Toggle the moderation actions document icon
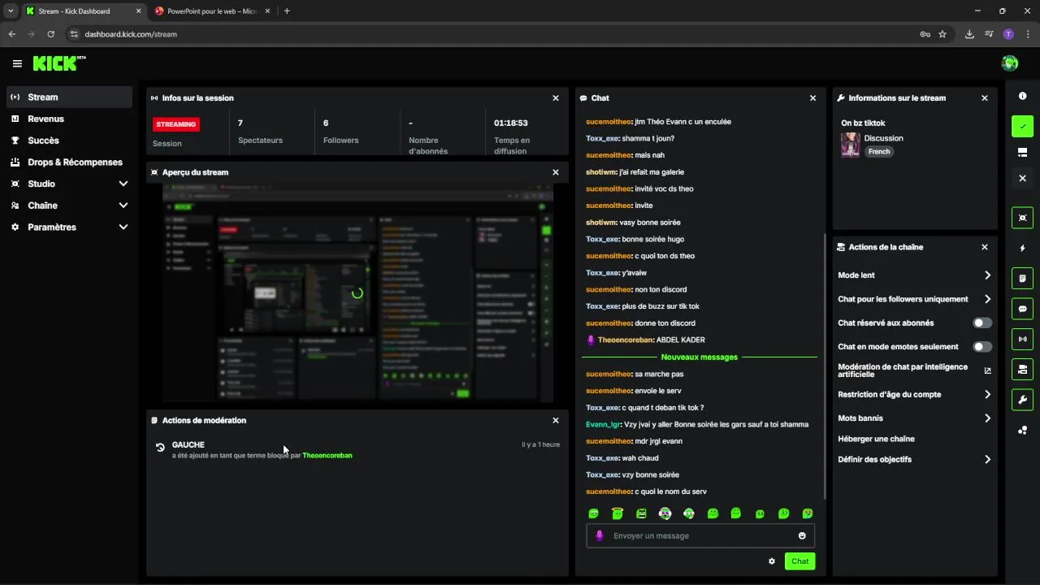Viewport: 1040px width, 585px height. pyautogui.click(x=1022, y=278)
